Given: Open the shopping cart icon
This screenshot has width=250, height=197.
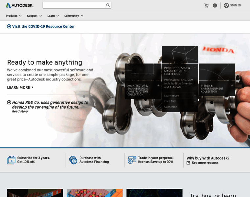Looking at the screenshot, I should [x=207, y=5].
